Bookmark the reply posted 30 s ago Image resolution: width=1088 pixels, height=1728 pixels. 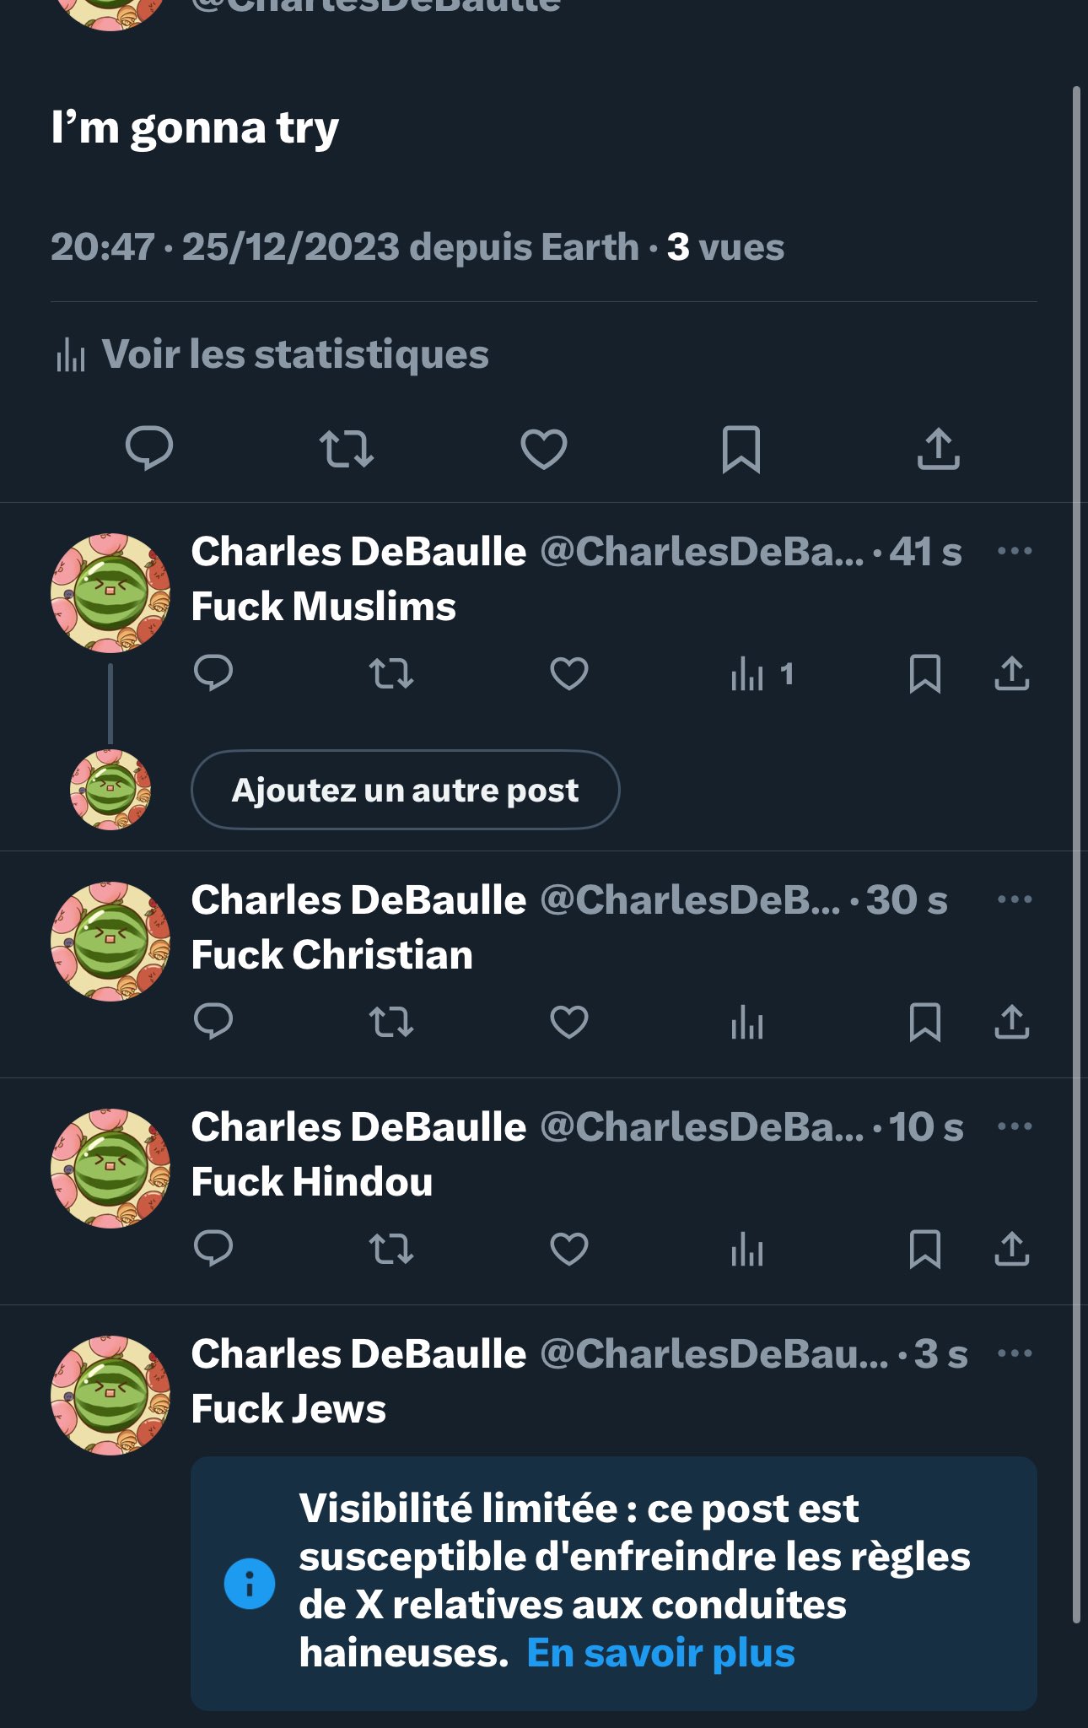click(925, 1023)
